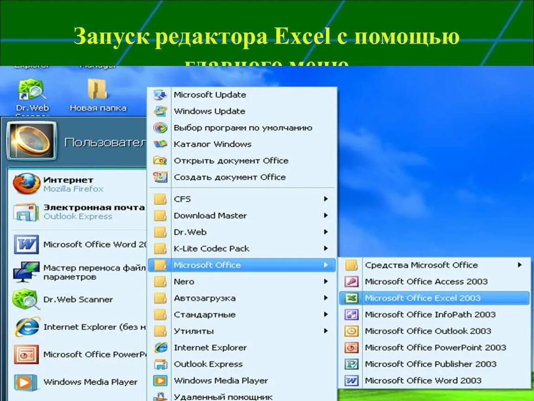Launch Microsoft Office Word from recent list
The width and height of the screenshot is (534, 401).
click(78, 245)
